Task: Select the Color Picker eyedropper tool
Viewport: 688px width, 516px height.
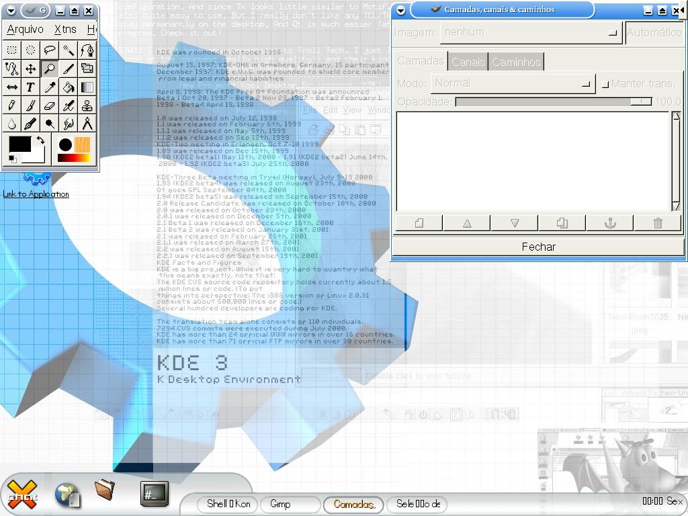Action: pyautogui.click(x=50, y=87)
